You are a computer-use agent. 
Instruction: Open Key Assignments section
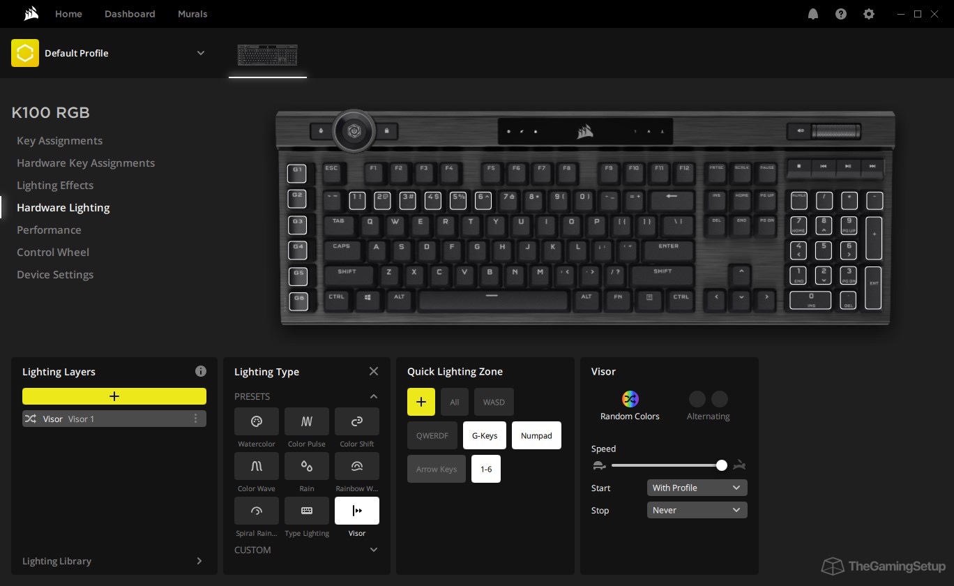[x=59, y=140]
